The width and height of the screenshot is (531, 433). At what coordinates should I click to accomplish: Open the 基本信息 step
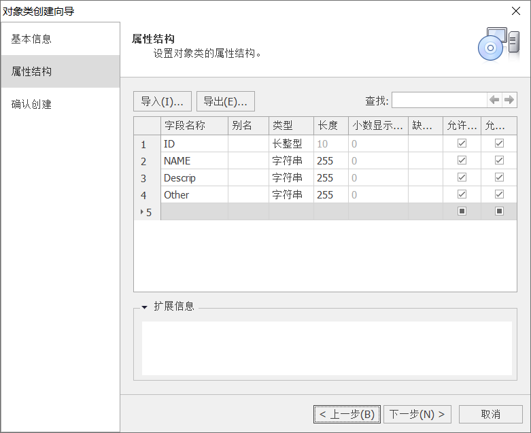pyautogui.click(x=31, y=39)
